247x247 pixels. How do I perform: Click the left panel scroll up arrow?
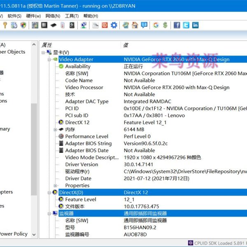(x=34, y=44)
